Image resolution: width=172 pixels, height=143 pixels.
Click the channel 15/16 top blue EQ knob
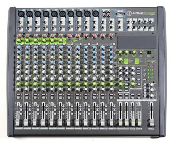click(x=111, y=47)
